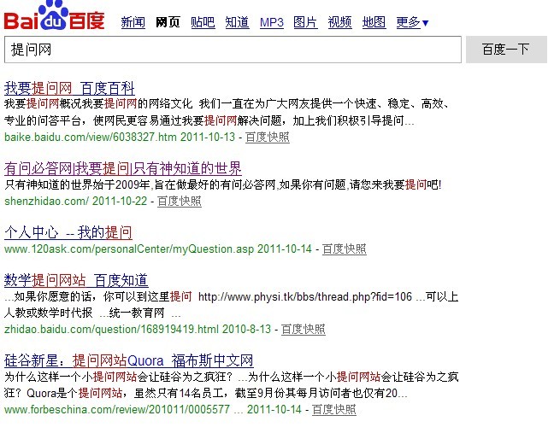560x433 pixels.
Task: Click snippet line starting 为什么这样一个小提问网站
Action: (x=232, y=377)
